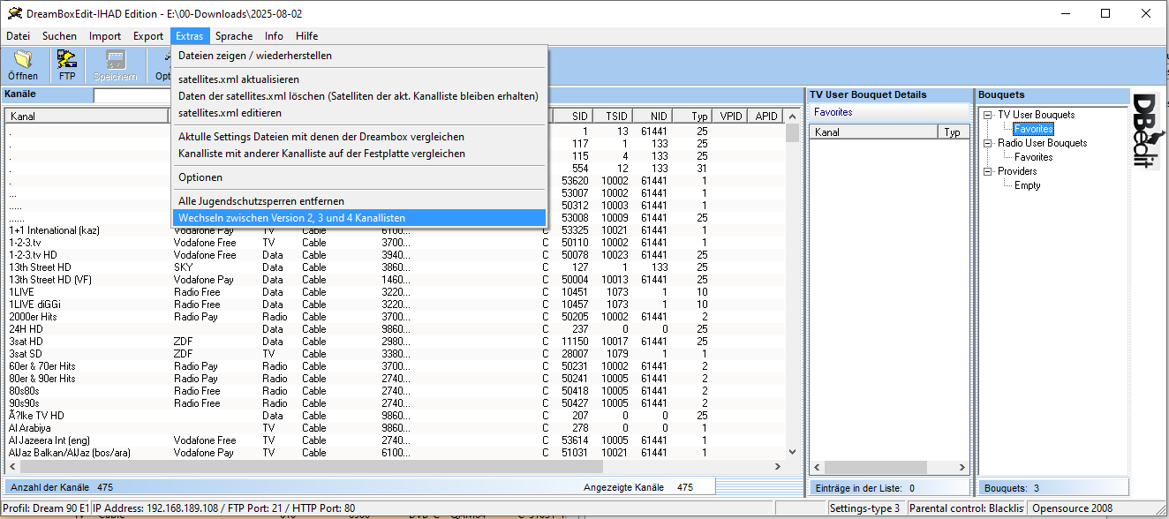The height and width of the screenshot is (519, 1169).
Task: Select the 24H HD channel row
Action: (395, 329)
